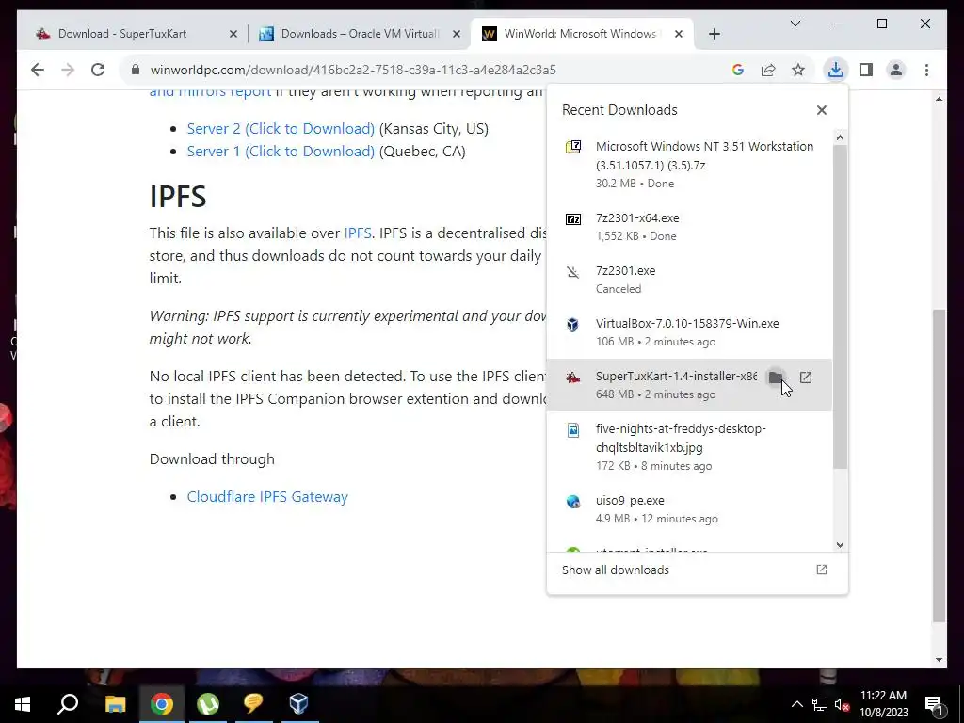Click the SuperTuxKart installer file icon
Viewport: 964px width, 723px height.
pyautogui.click(x=573, y=377)
